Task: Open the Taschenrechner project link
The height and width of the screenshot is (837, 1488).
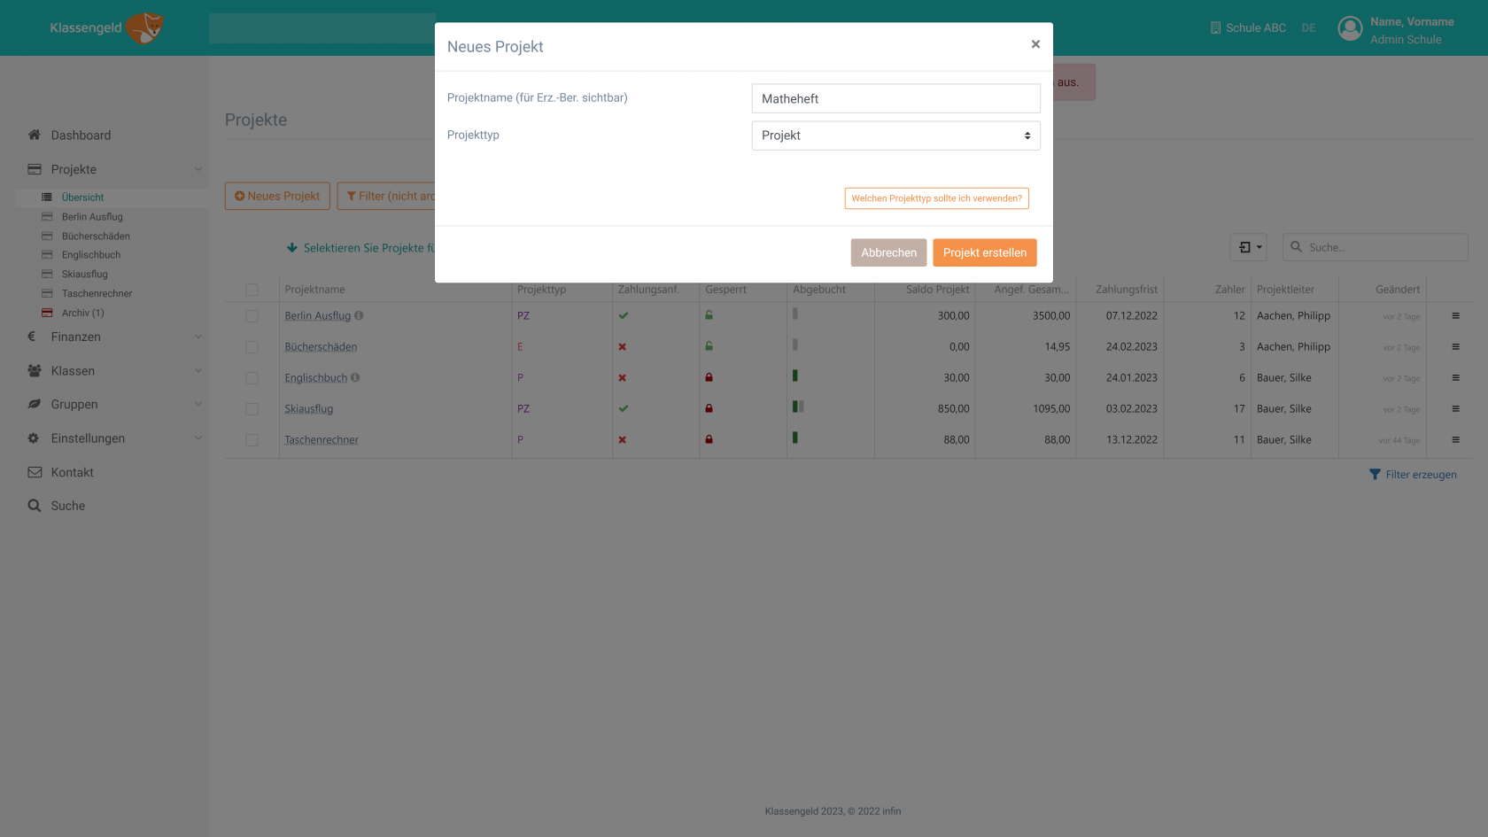Action: pyautogui.click(x=322, y=440)
